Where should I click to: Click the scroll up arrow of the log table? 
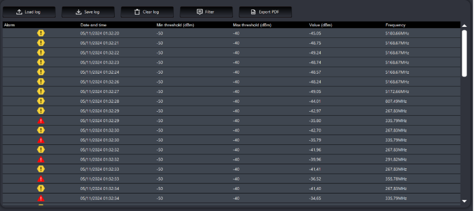pyautogui.click(x=465, y=26)
